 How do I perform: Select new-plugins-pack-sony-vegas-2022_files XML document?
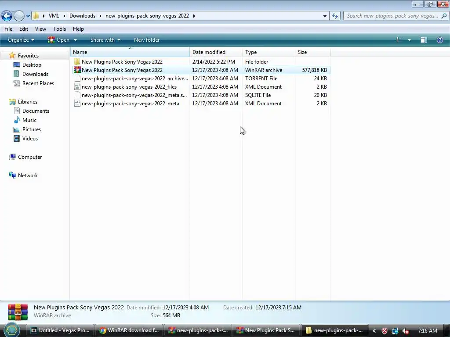129,86
